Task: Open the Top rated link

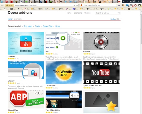Action: pyautogui.click(x=28, y=26)
